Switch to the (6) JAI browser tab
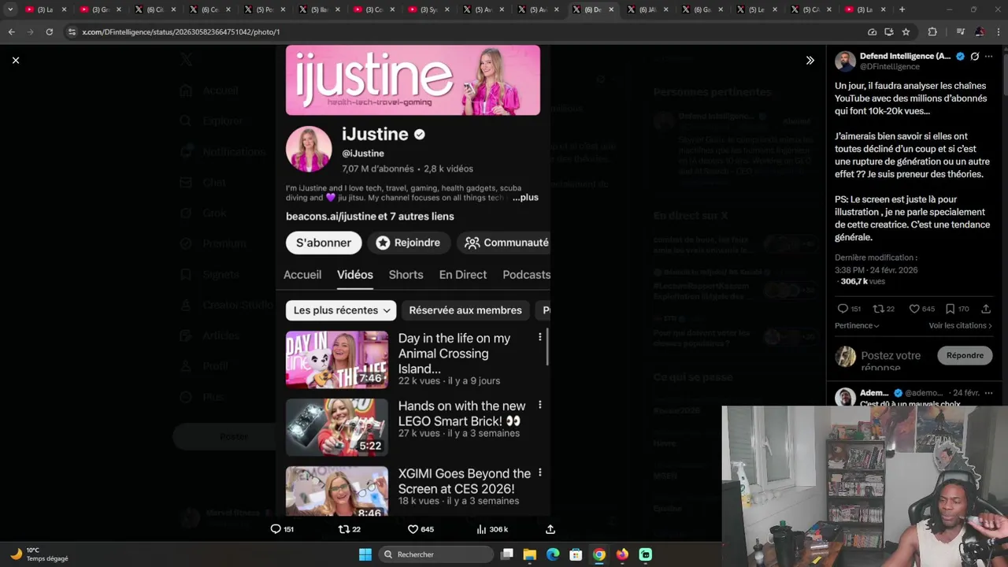1008x567 pixels. [647, 9]
